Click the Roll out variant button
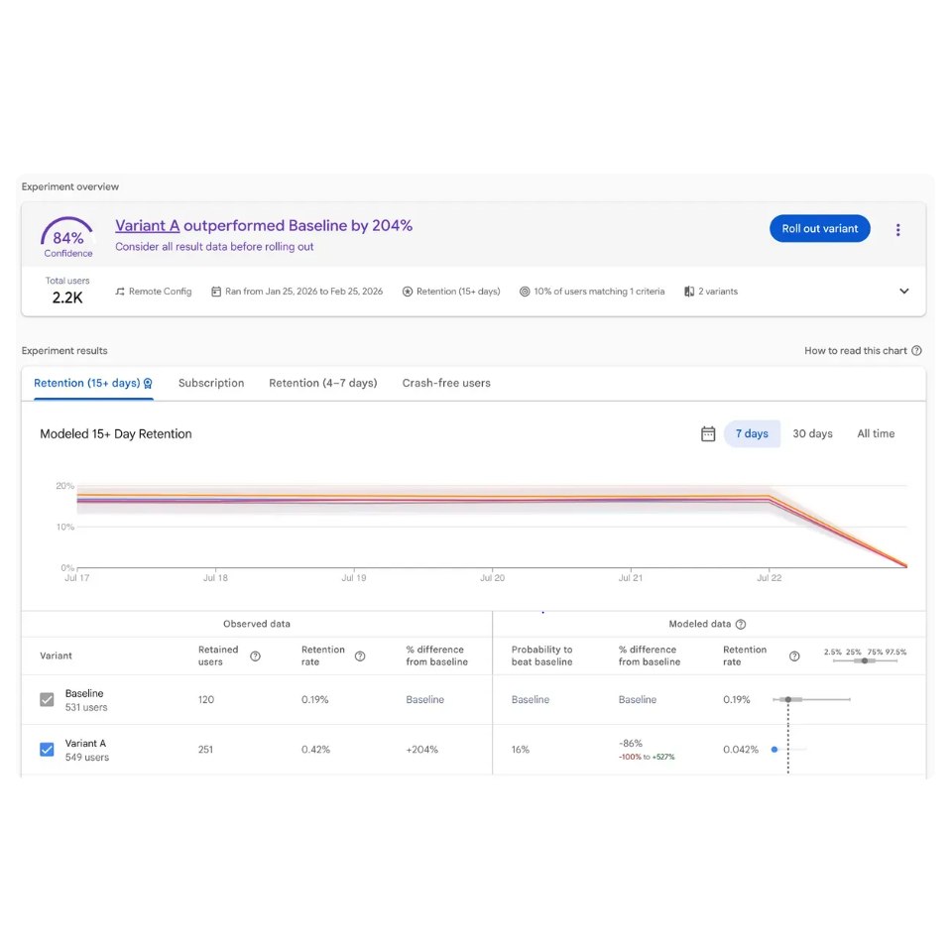This screenshot has height=952, width=952. pyautogui.click(x=820, y=229)
